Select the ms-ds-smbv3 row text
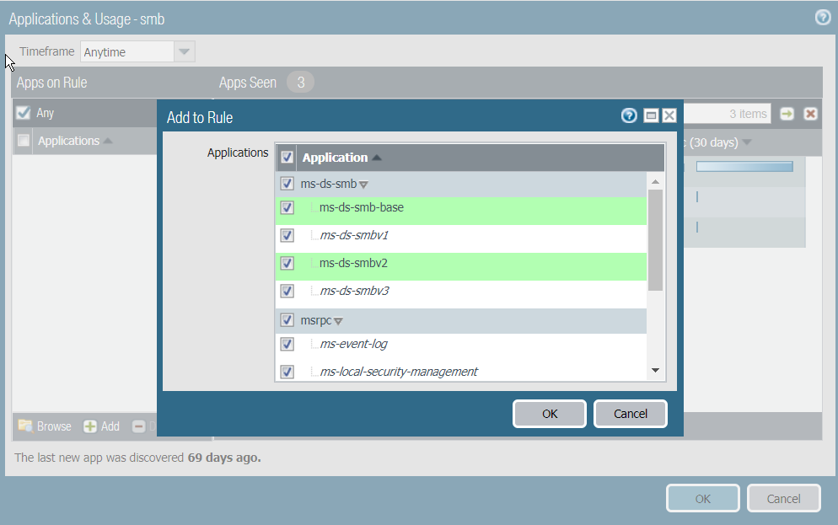Viewport: 838px width, 525px height. point(354,291)
